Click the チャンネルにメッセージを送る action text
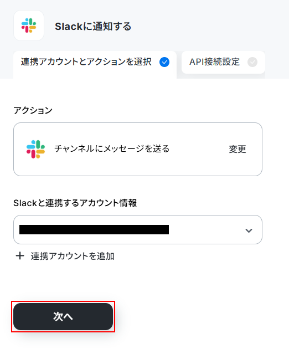This screenshot has width=289, height=349. [112, 148]
